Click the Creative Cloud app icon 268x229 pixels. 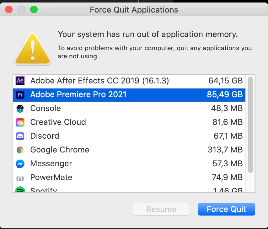[20, 122]
